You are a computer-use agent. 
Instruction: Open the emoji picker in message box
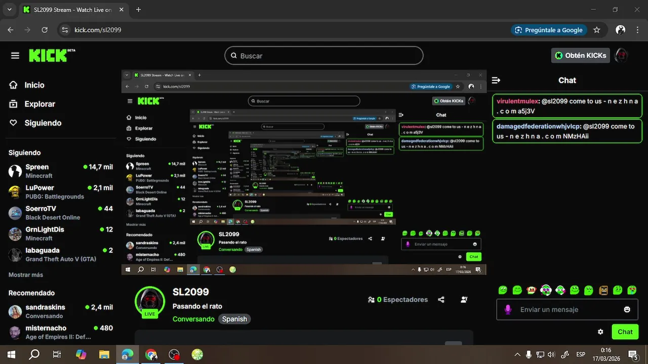click(627, 309)
